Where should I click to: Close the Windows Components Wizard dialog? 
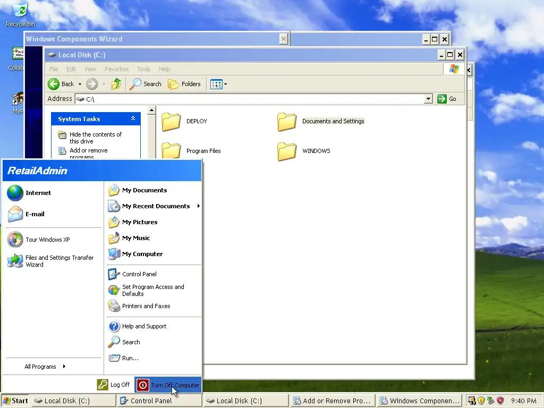(284, 39)
